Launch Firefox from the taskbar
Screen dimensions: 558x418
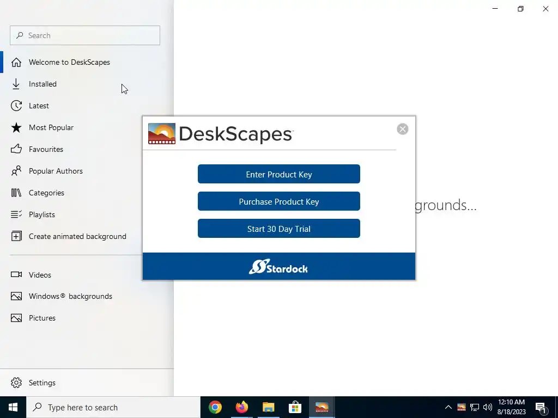(241, 407)
